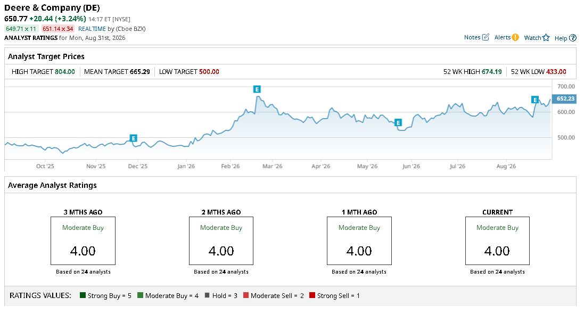The width and height of the screenshot is (584, 314).
Task: Click the Strong Sell red swatch
Action: 312,295
